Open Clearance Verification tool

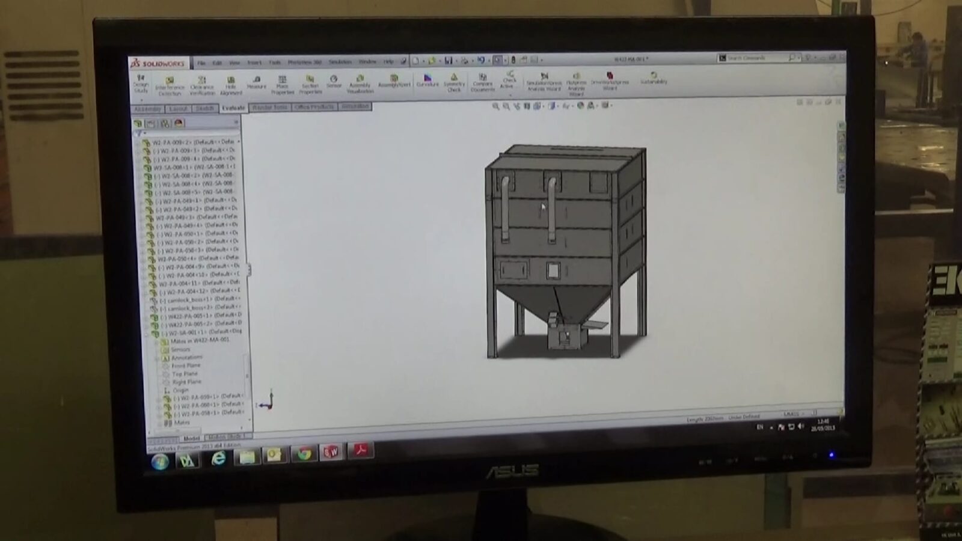pos(202,86)
